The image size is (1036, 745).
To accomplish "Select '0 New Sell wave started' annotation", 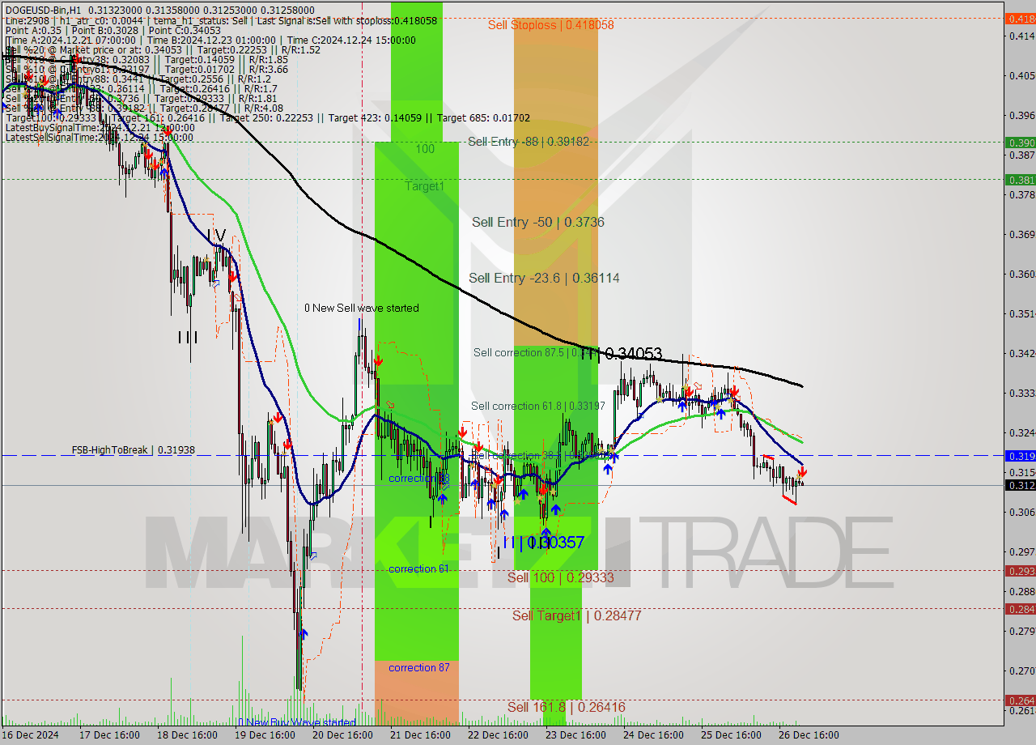I will 362,308.
